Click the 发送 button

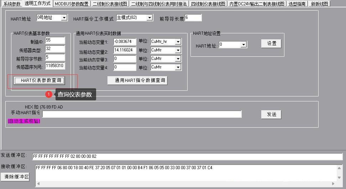point(271,114)
